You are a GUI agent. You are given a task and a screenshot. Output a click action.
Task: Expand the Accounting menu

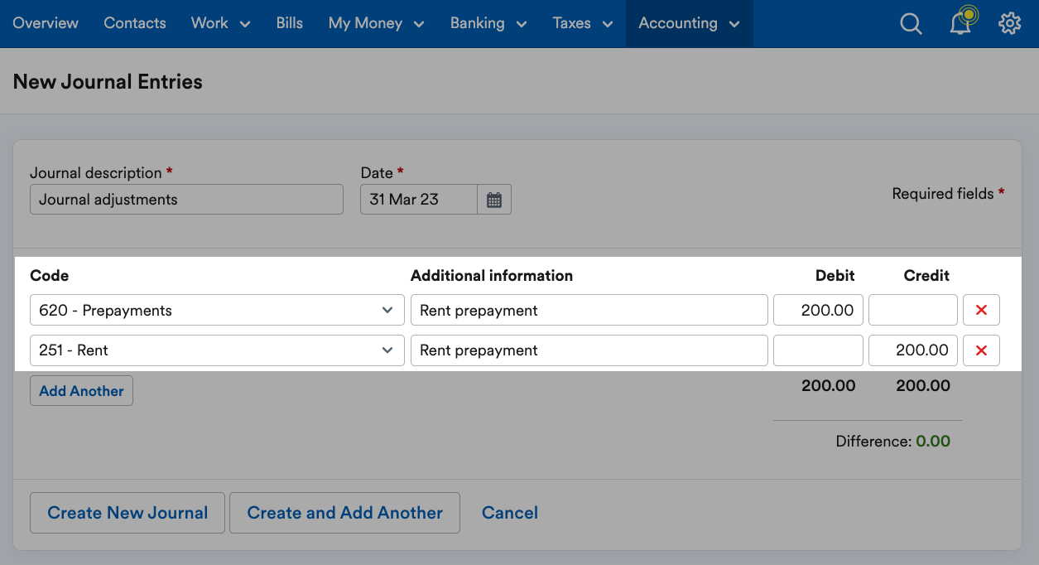tap(689, 23)
